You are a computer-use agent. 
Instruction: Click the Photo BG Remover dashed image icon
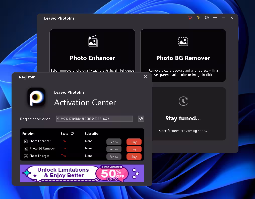183,42
